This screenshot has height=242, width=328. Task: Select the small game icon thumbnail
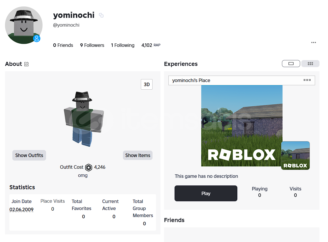295,156
